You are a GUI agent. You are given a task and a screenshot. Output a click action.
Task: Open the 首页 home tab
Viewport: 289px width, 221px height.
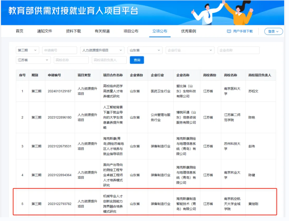coord(19,31)
